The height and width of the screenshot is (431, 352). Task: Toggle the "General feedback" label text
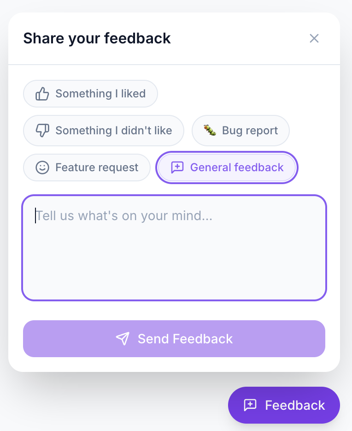tap(237, 168)
